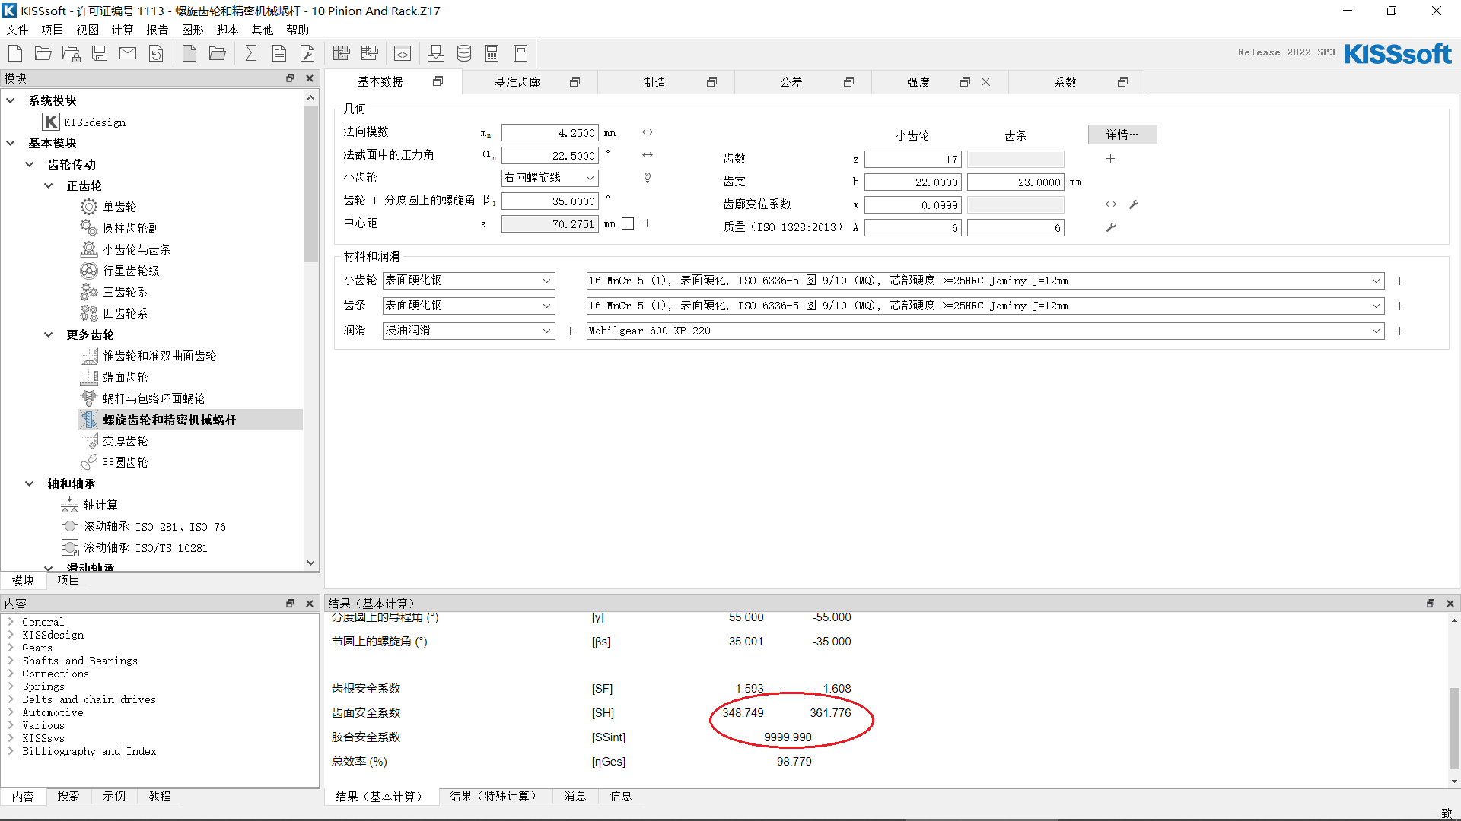1461x821 pixels.
Task: Click convert arrow next to normal module
Action: tap(648, 132)
